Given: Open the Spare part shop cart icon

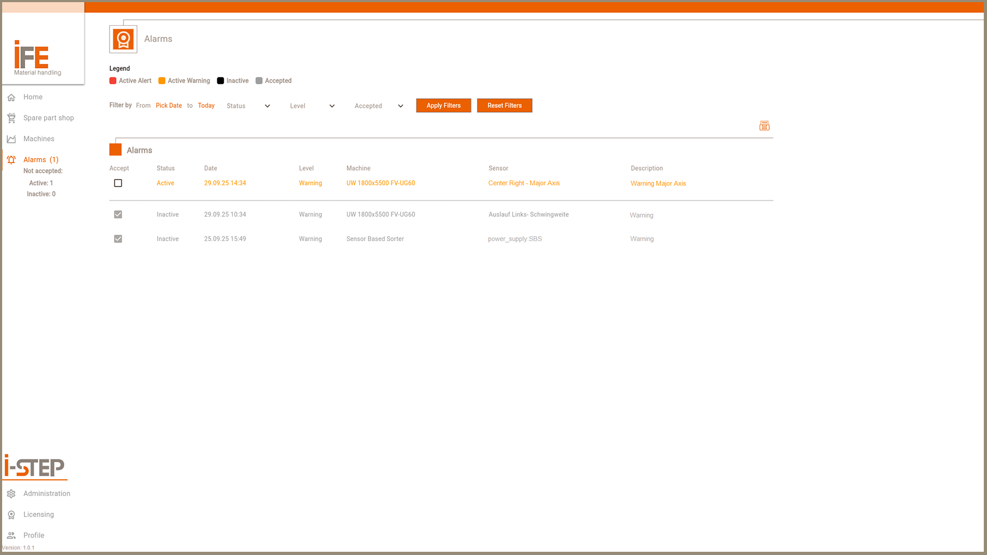Looking at the screenshot, I should click(11, 118).
